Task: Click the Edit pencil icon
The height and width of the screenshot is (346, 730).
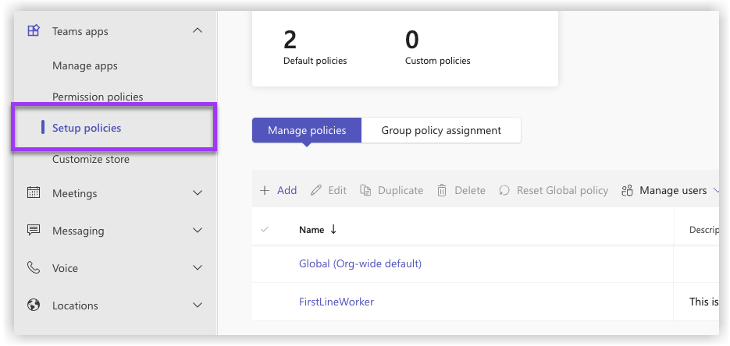Action: coord(316,190)
